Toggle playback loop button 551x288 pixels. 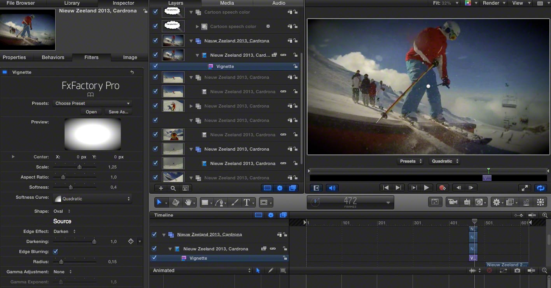(540, 188)
